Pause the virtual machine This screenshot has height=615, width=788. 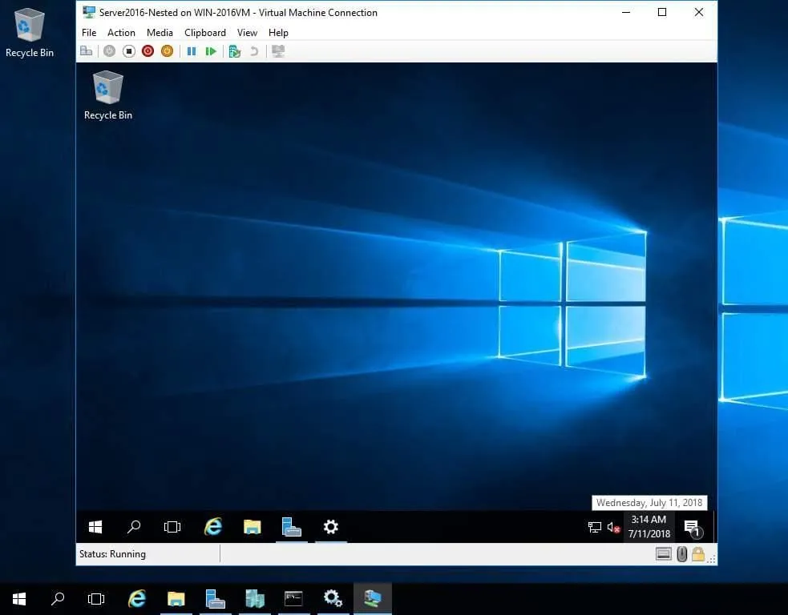191,50
